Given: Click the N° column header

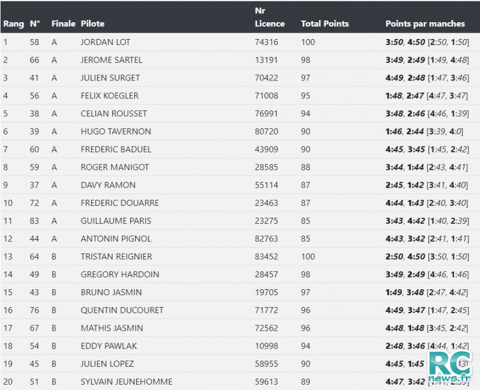Looking at the screenshot, I should pyautogui.click(x=35, y=23).
